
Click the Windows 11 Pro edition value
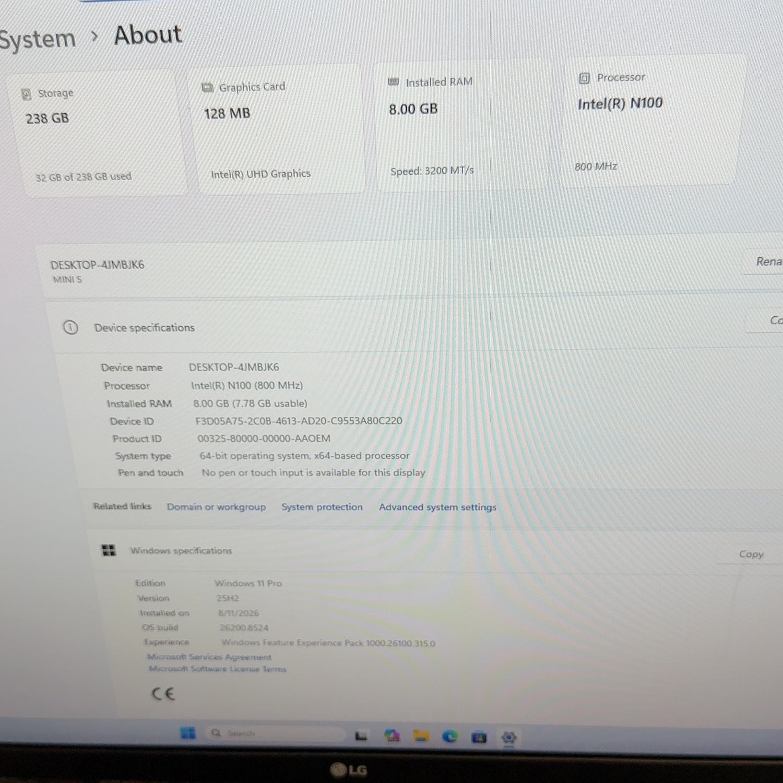248,583
